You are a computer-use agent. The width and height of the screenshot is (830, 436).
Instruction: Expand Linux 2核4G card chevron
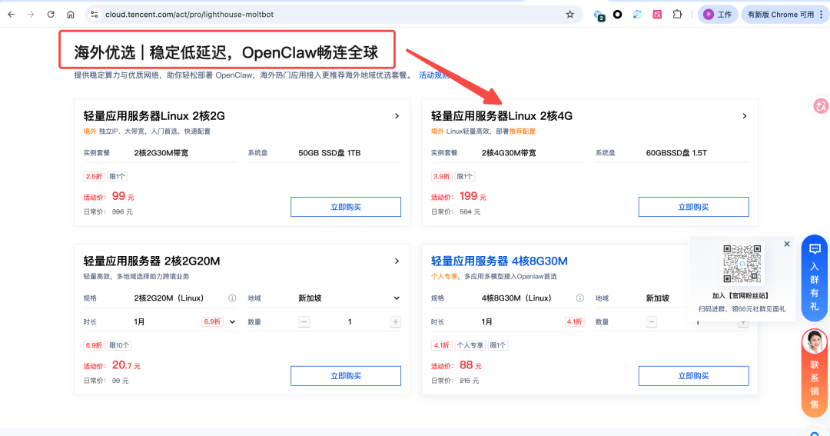(x=745, y=116)
